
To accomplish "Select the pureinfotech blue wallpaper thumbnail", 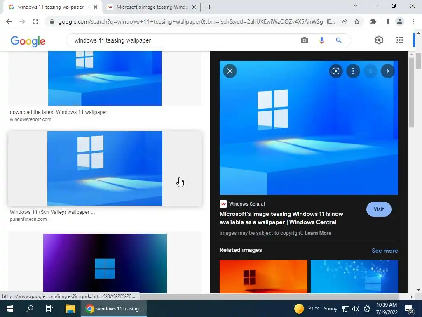I will (x=105, y=168).
